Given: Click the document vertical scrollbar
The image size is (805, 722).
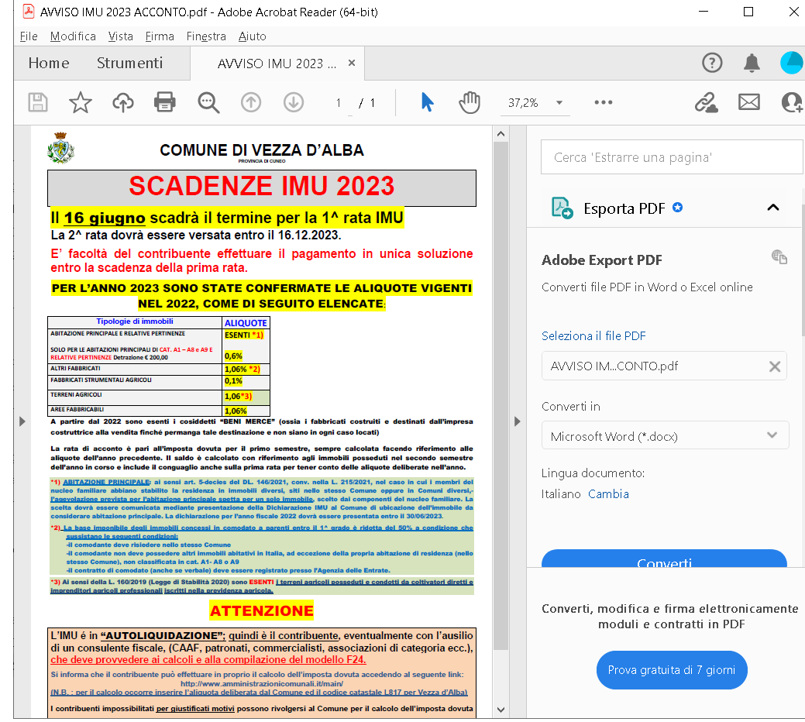Looking at the screenshot, I should [x=501, y=387].
